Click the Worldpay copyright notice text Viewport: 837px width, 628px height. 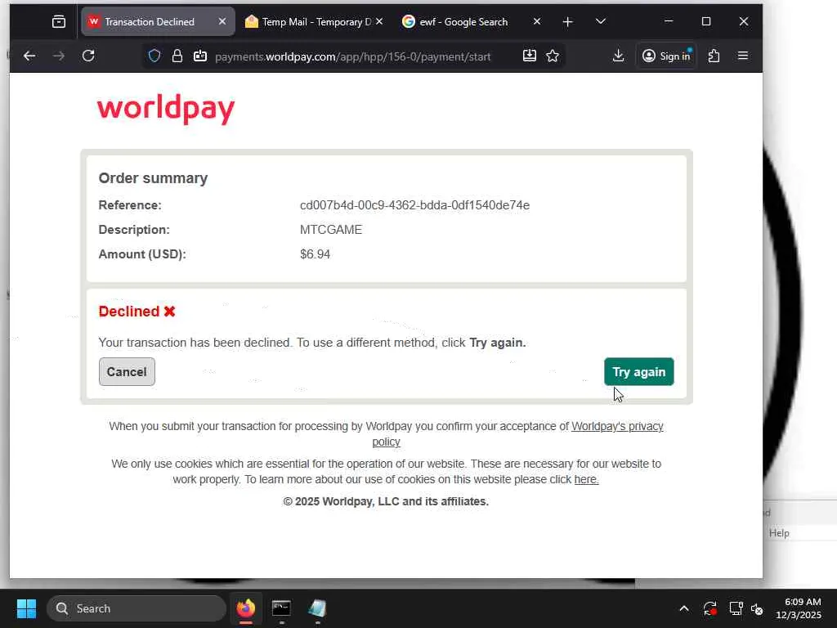386,501
